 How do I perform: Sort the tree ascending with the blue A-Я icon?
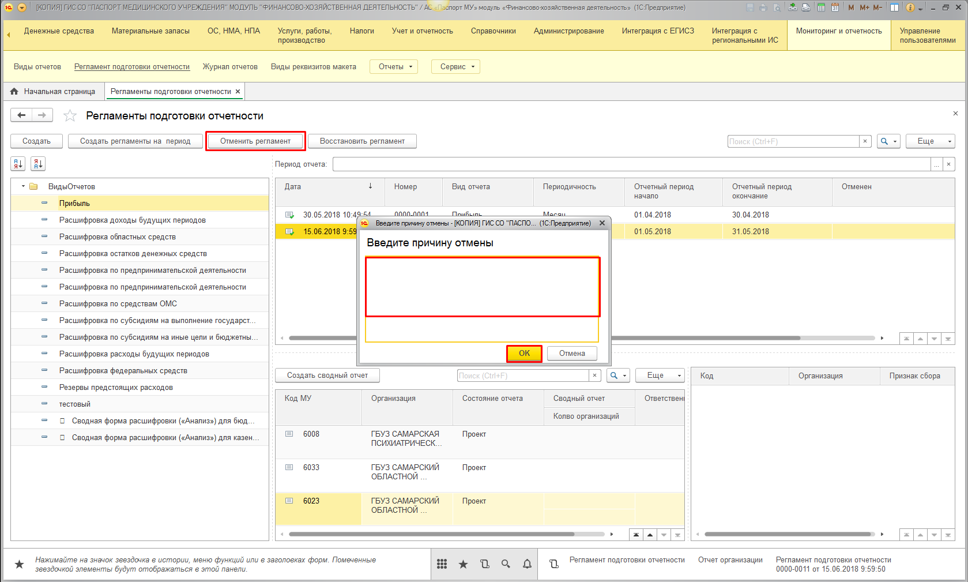tap(18, 164)
